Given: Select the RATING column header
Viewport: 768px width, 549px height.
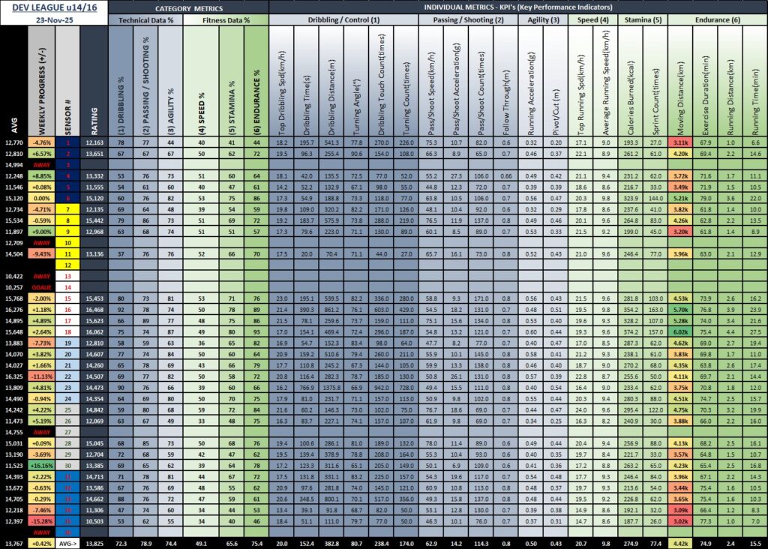Looking at the screenshot, I should point(94,82).
